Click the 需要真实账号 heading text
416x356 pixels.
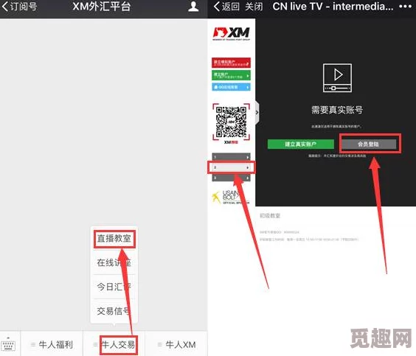coord(337,110)
